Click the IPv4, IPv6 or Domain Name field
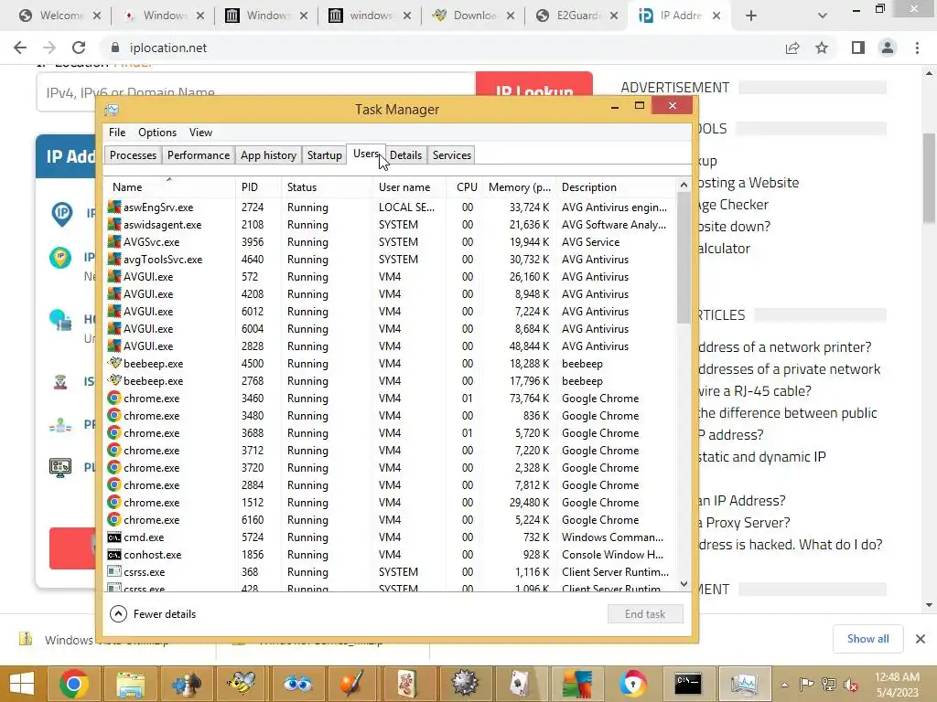 (256, 92)
